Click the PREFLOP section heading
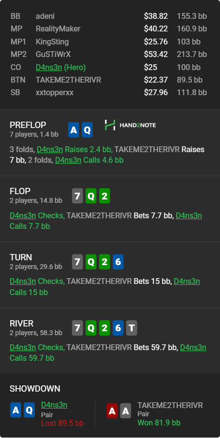Image resolution: width=220 pixels, height=438 pixels. pos(28,125)
